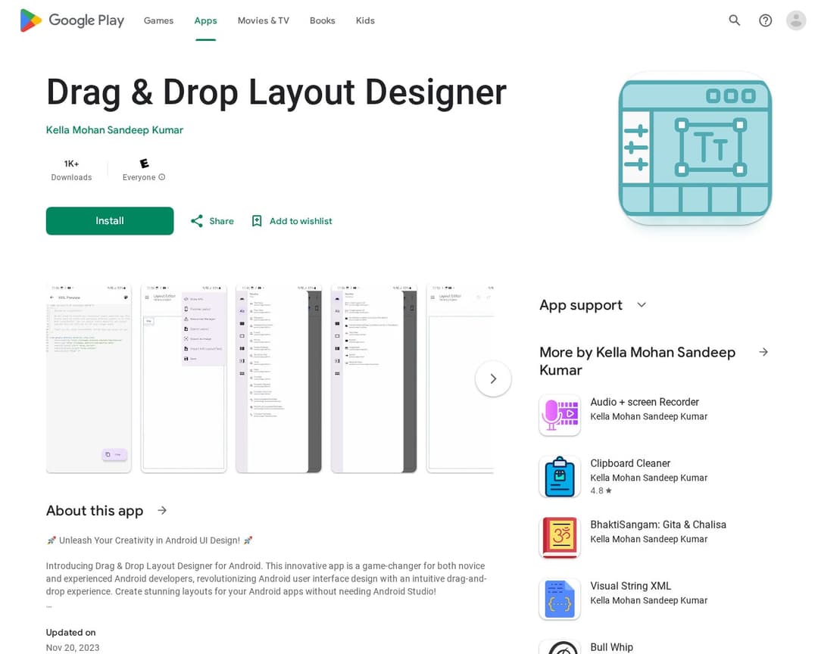
Task: View the first XML Preview screenshot thumbnail
Action: [x=89, y=378]
